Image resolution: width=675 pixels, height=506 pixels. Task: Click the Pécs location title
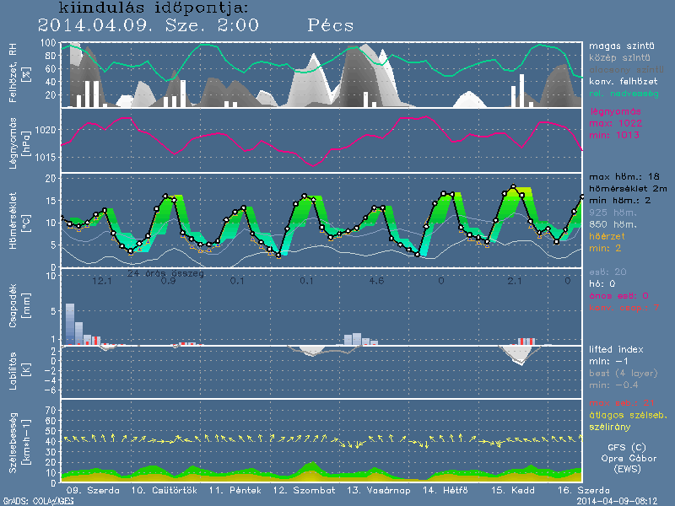click(331, 25)
